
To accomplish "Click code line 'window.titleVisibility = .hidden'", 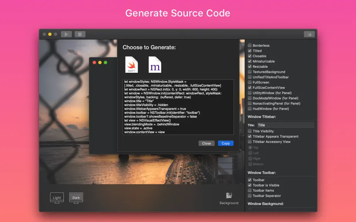I will click(146, 105).
